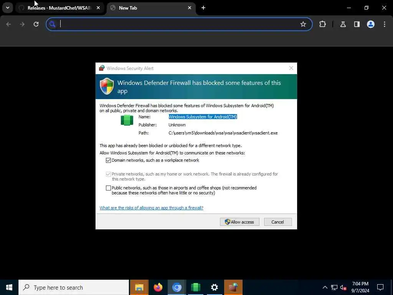This screenshot has width=393, height=295.
Task: Click the muted volume icon in tray
Action: (x=343, y=287)
